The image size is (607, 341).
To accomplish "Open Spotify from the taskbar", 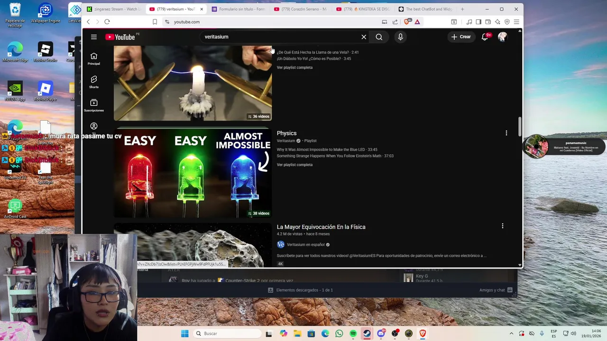I will tap(353, 333).
